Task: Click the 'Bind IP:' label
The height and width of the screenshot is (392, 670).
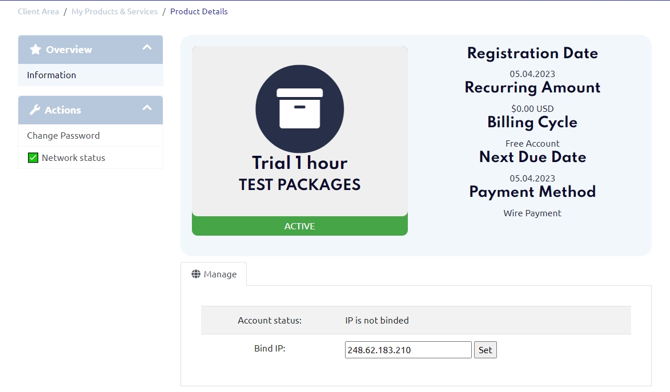Action: (x=270, y=349)
